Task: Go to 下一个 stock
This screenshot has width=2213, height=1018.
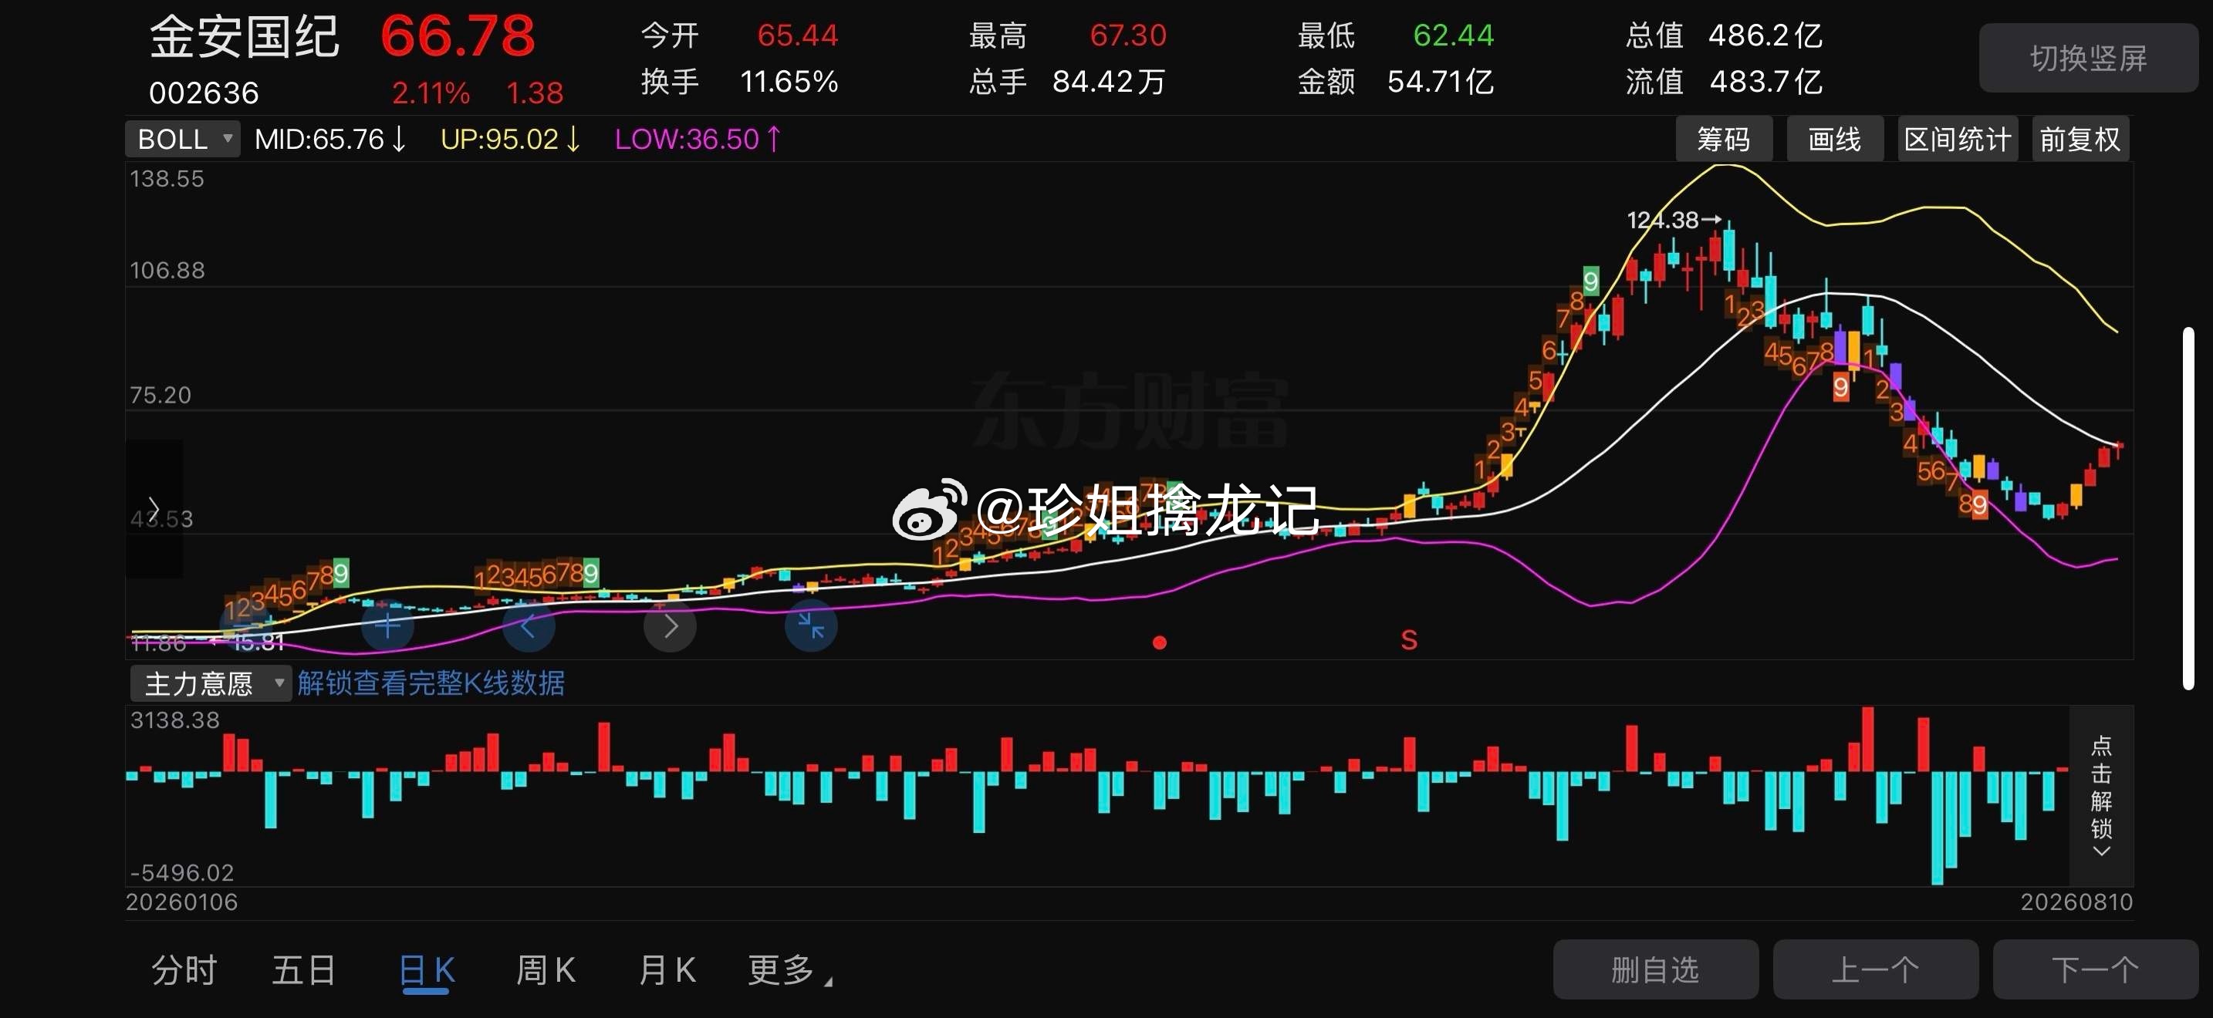Action: coord(2095,970)
